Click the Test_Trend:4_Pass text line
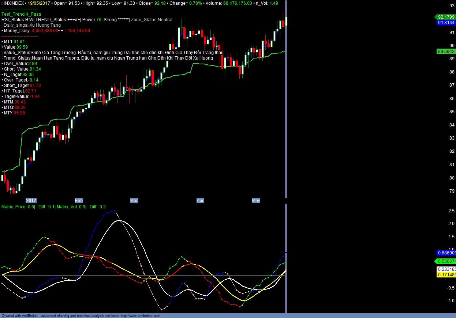This screenshot has width=456, height=318. (x=21, y=14)
